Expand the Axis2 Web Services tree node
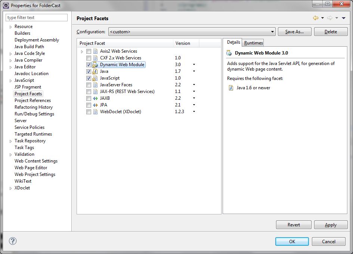The image size is (353, 254). click(82, 52)
